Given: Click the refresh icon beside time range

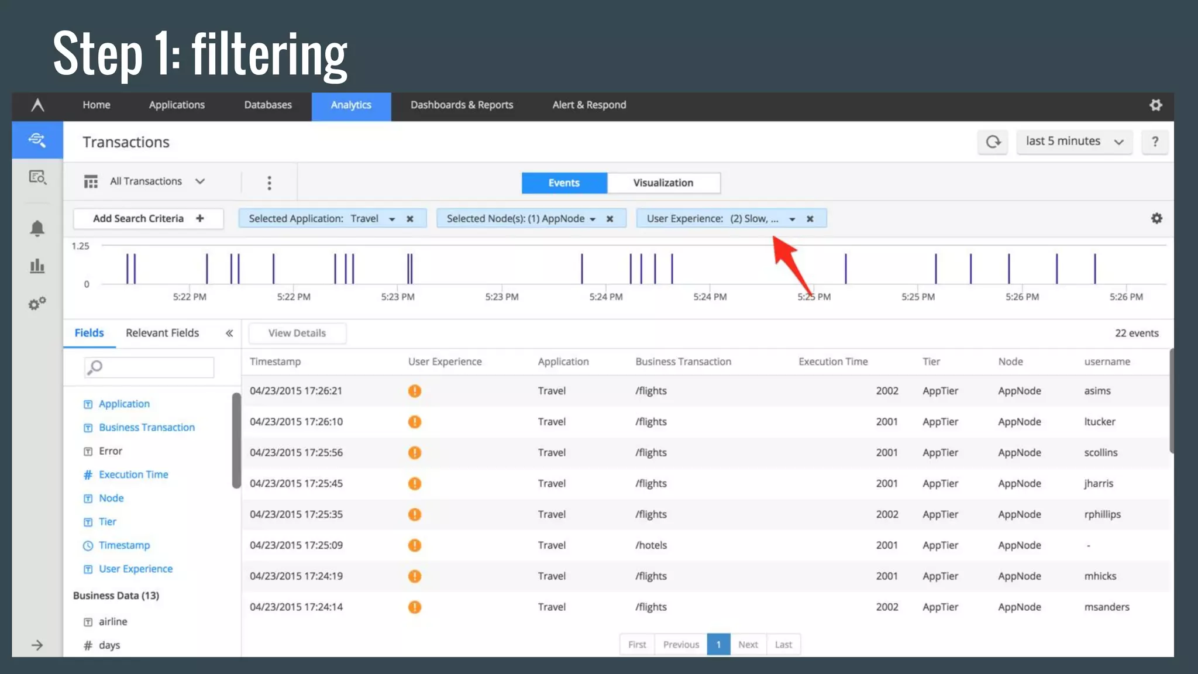Looking at the screenshot, I should 993,142.
